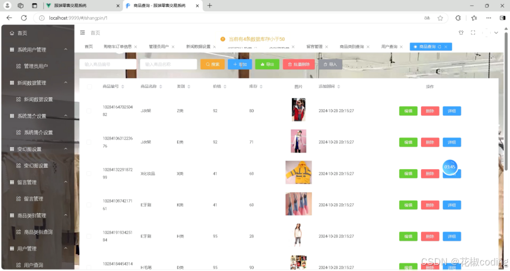Refresh the active 商品查询 tab

click(x=439, y=47)
